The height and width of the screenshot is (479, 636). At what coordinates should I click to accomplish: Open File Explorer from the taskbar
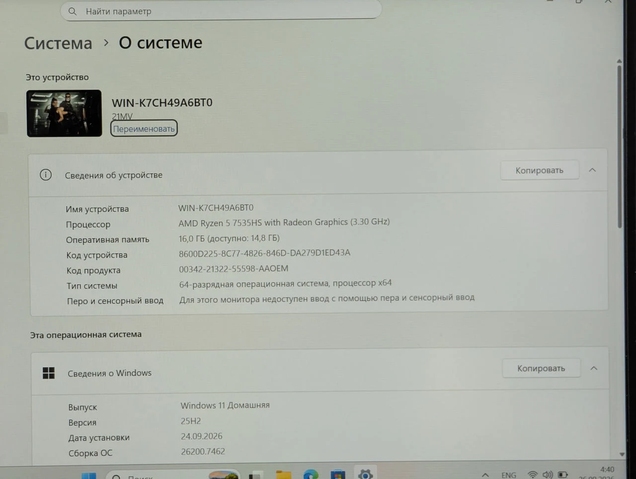coord(284,475)
